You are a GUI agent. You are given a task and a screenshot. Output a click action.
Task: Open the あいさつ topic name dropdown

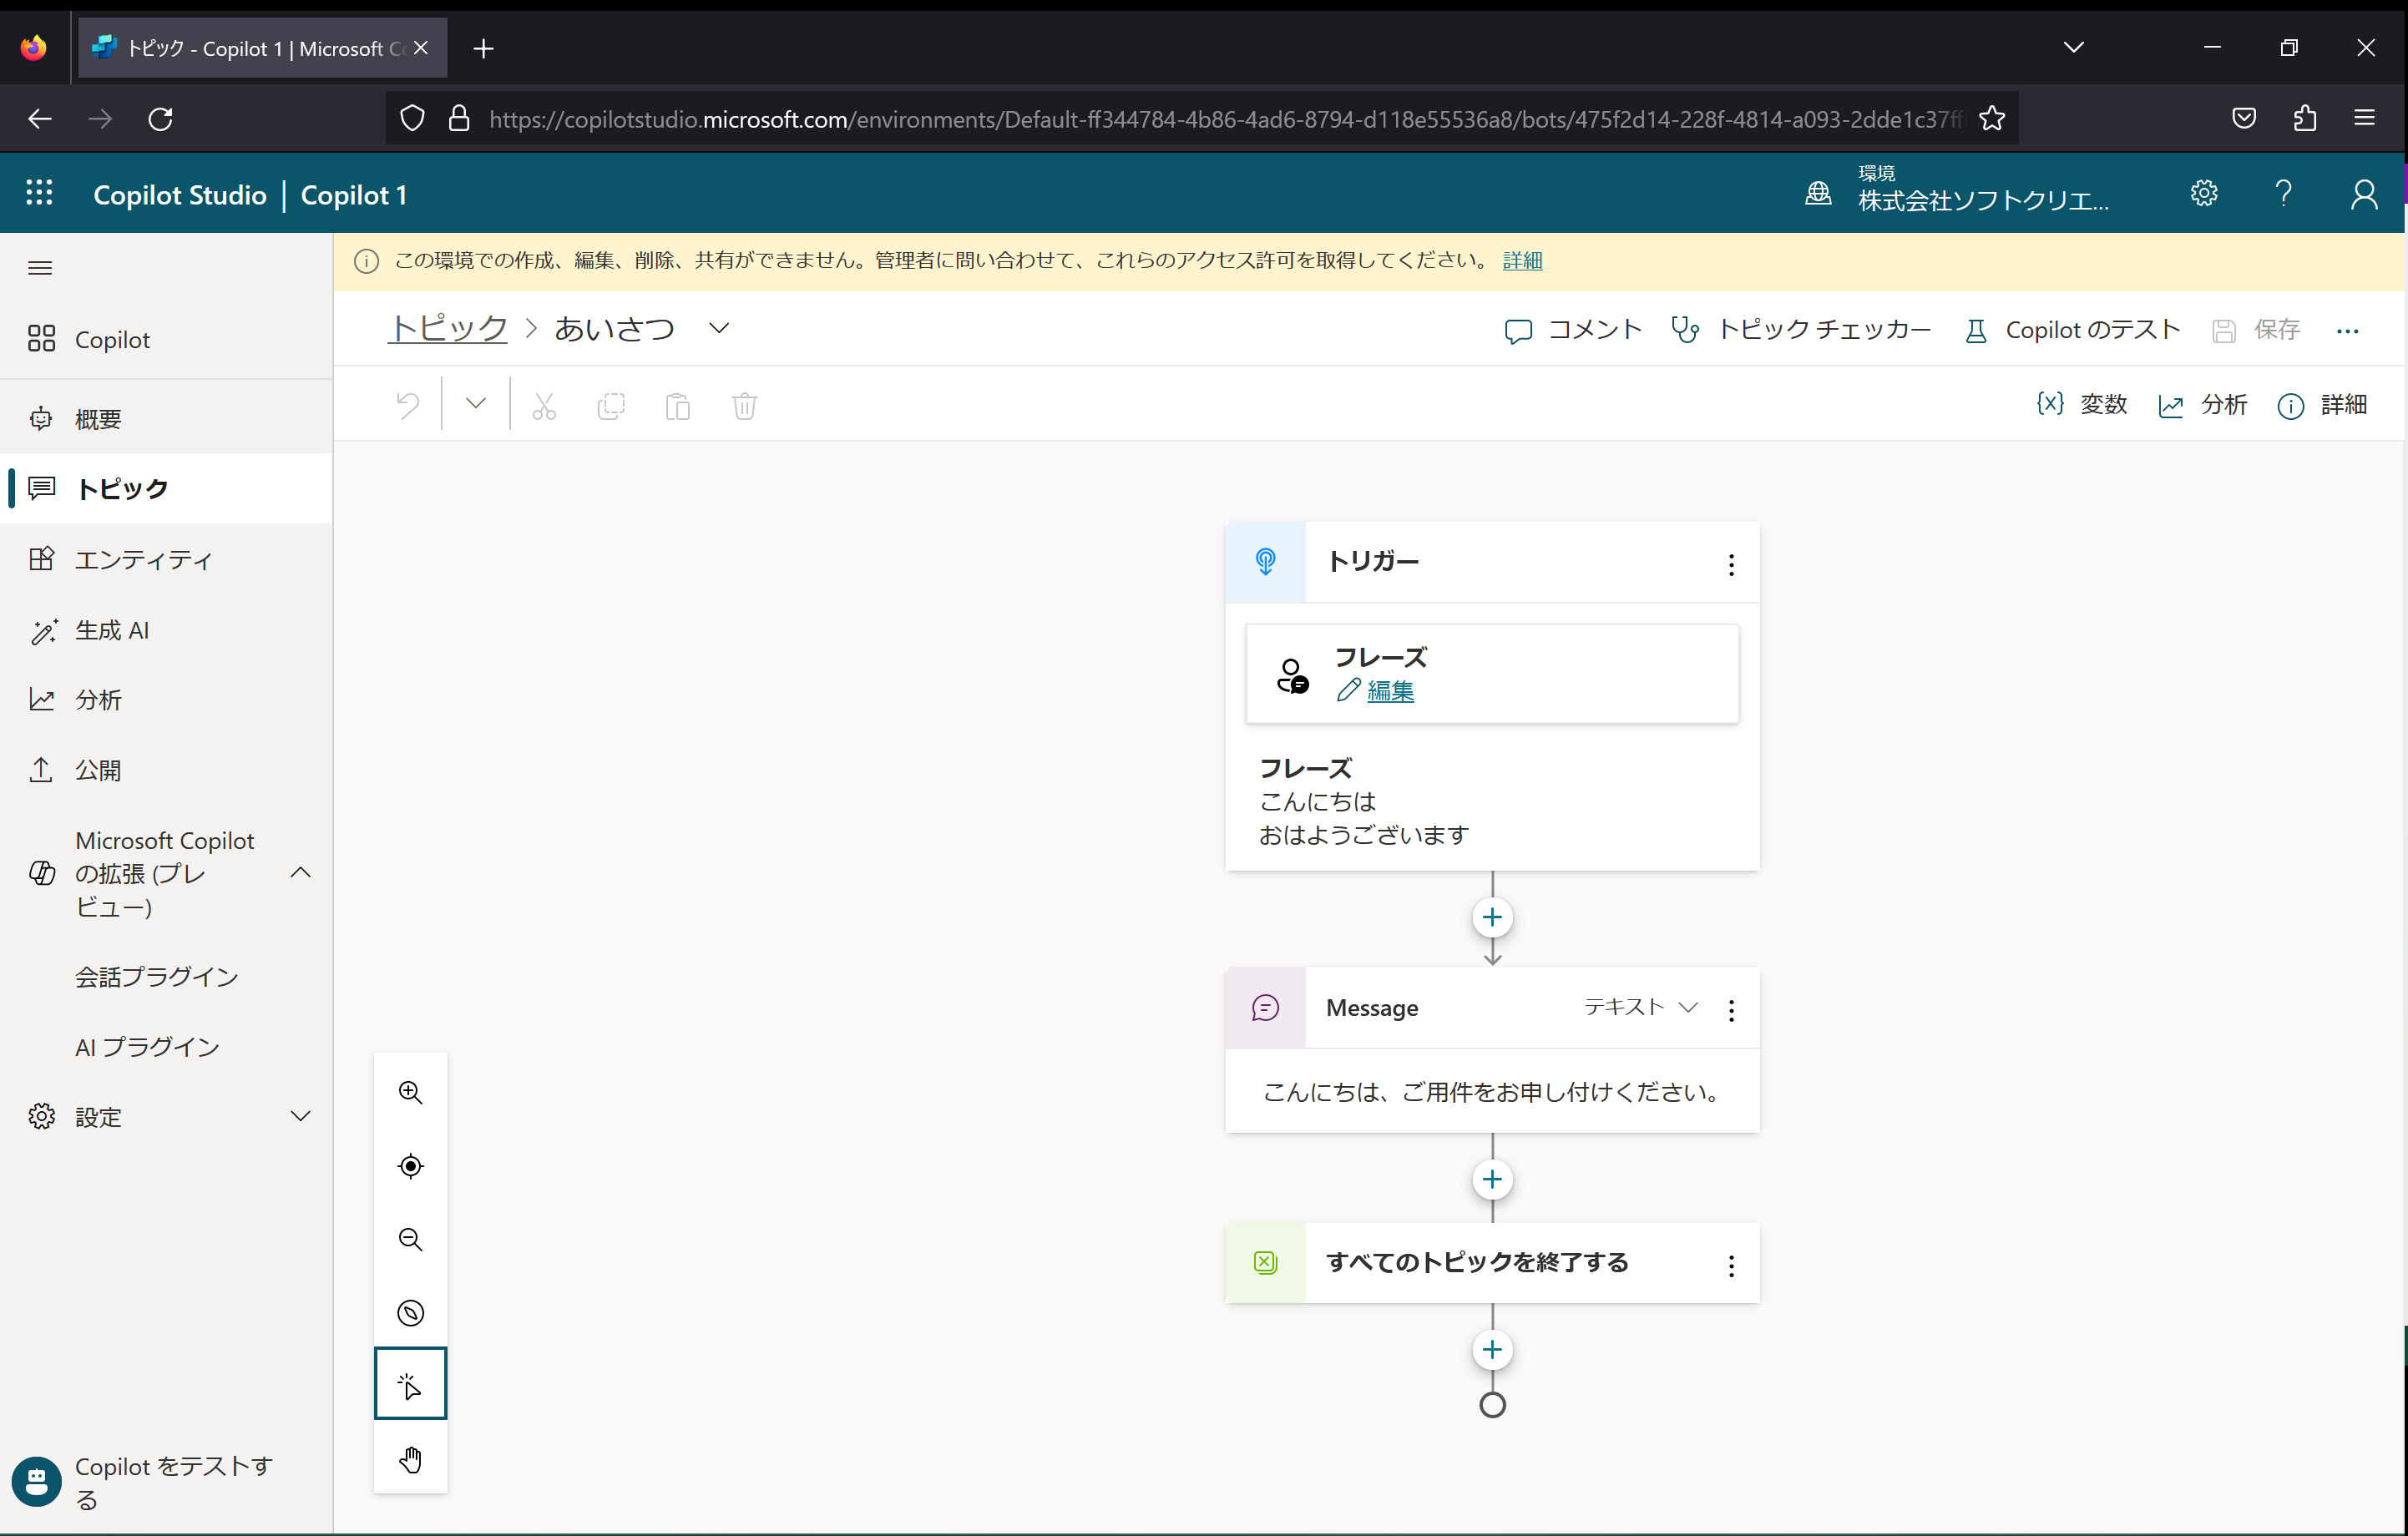(x=719, y=328)
